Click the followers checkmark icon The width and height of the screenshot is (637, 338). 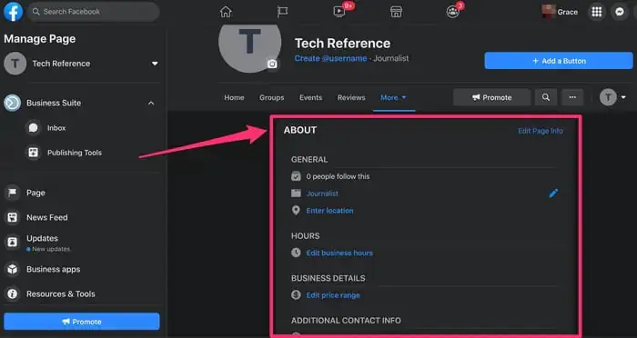296,176
